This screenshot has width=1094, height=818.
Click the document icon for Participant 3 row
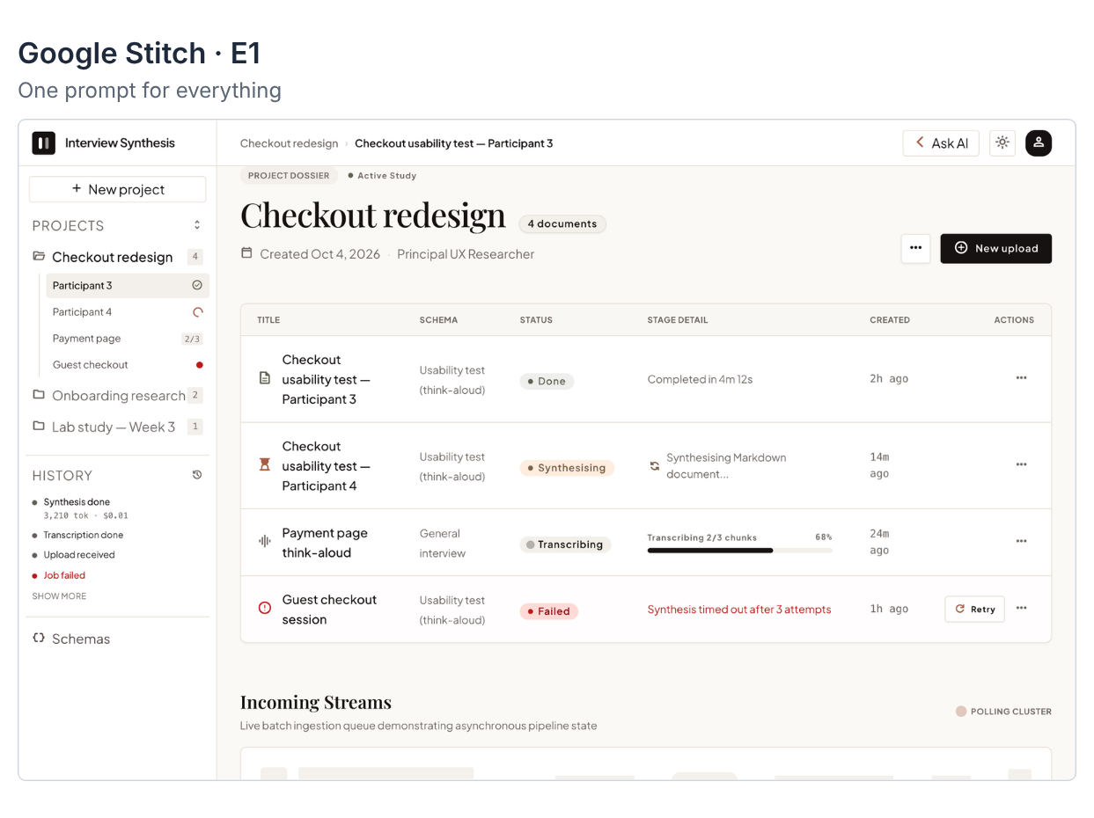(x=264, y=378)
